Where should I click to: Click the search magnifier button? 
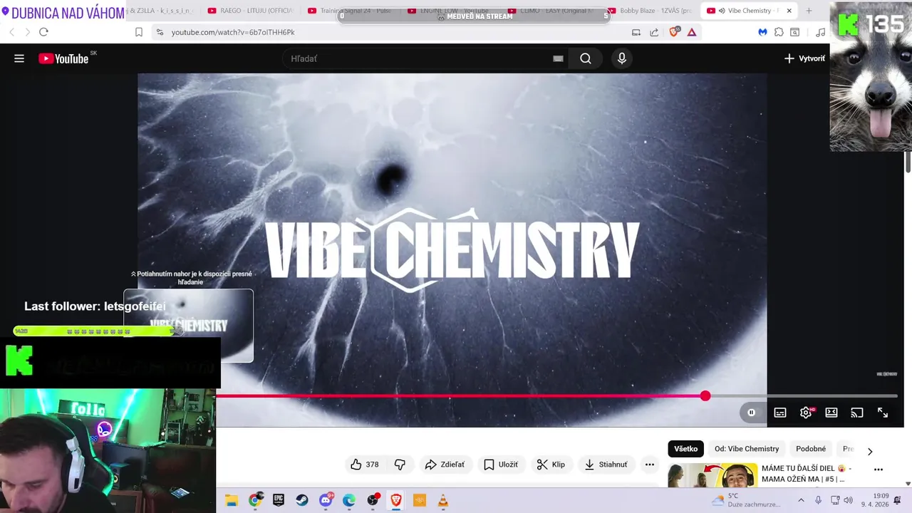click(586, 58)
